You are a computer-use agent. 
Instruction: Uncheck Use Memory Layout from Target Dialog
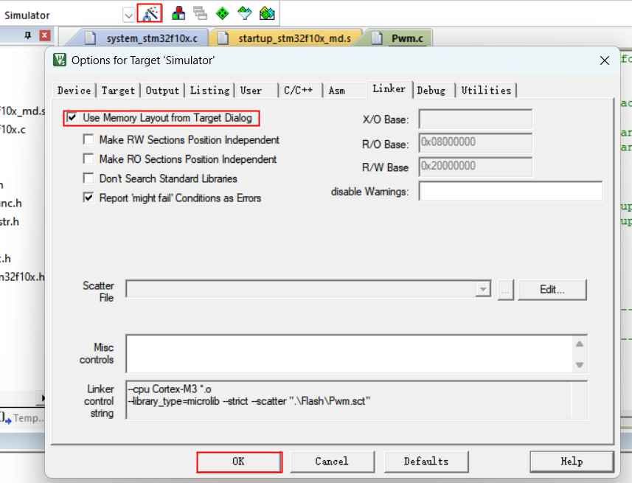point(72,118)
